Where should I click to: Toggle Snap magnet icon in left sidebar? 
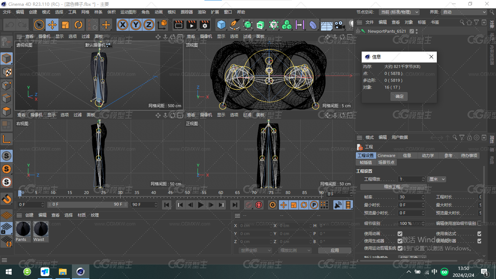point(7,199)
